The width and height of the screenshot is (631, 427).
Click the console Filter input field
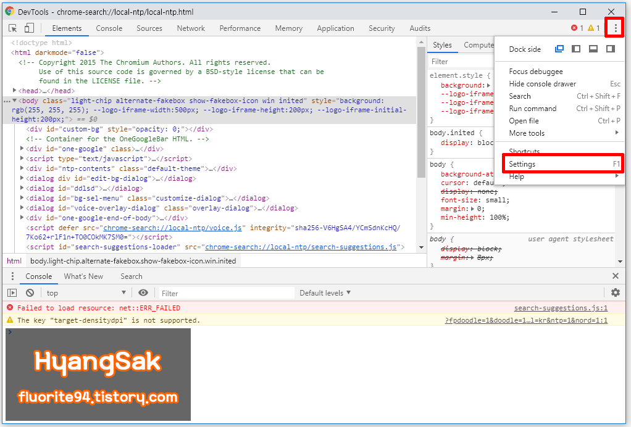[x=227, y=293]
